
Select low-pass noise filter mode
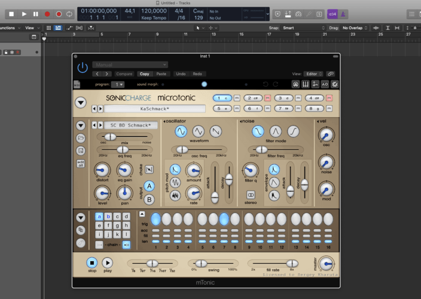pos(258,132)
